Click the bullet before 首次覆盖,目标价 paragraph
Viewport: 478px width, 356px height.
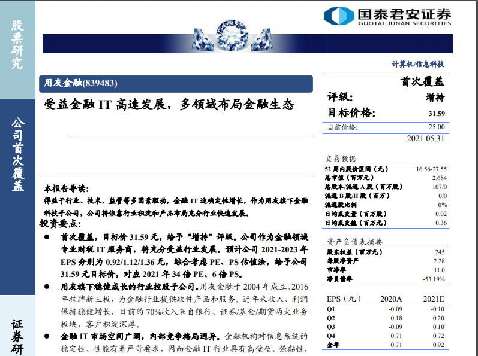[x=47, y=238]
